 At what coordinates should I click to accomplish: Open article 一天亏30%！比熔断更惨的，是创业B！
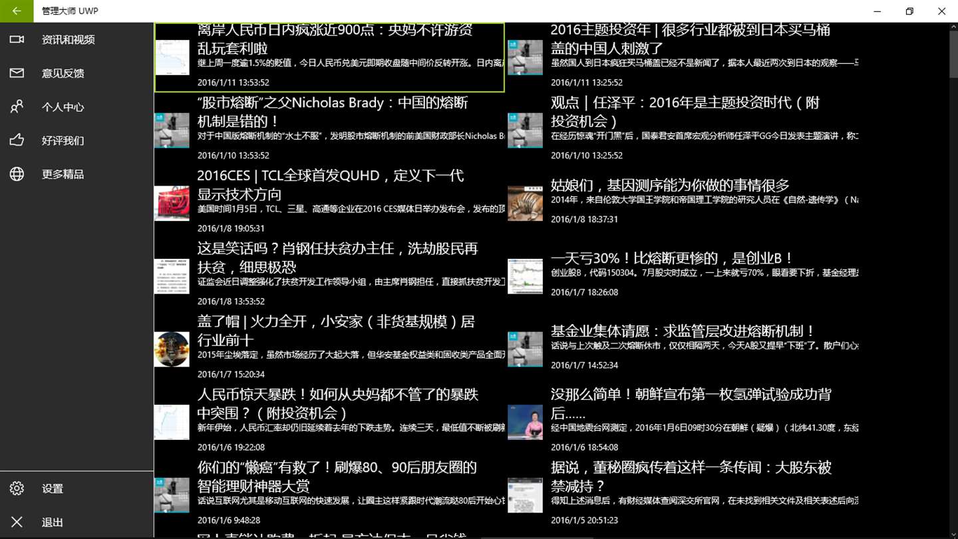683,276
